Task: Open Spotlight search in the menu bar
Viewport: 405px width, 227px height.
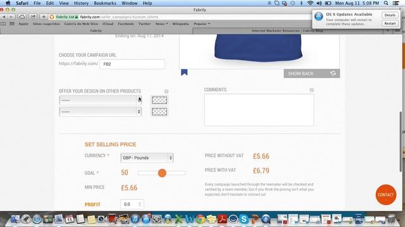Action: [x=386, y=3]
